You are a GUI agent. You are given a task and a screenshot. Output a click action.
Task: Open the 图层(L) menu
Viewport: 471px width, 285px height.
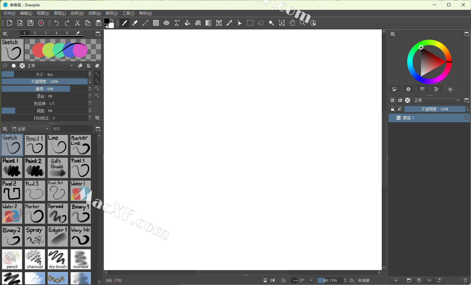point(60,13)
